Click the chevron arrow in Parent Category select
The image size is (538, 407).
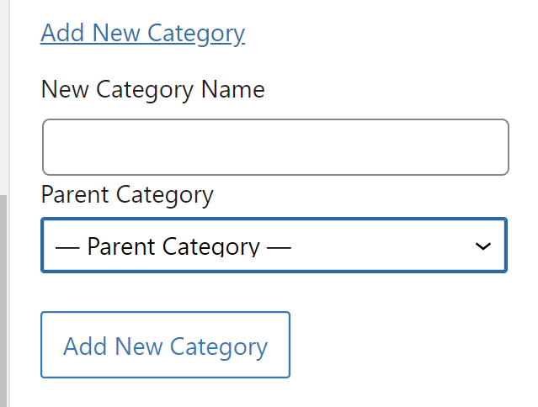tap(482, 246)
